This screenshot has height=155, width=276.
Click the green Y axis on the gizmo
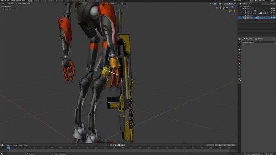point(230,11)
